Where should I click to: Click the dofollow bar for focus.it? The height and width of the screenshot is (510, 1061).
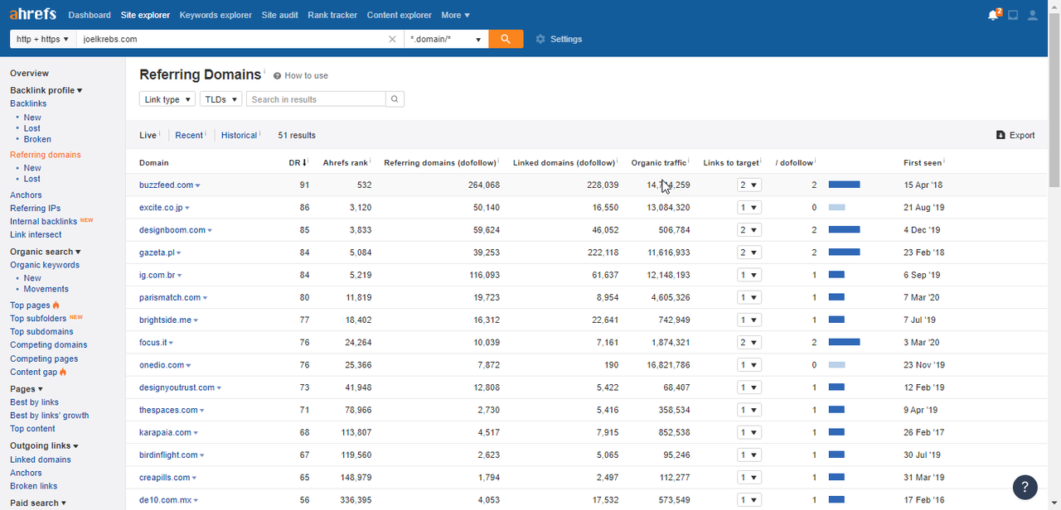845,342
